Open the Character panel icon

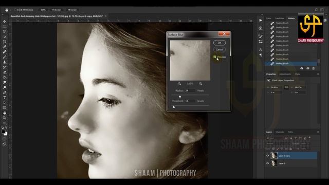pos(261,50)
